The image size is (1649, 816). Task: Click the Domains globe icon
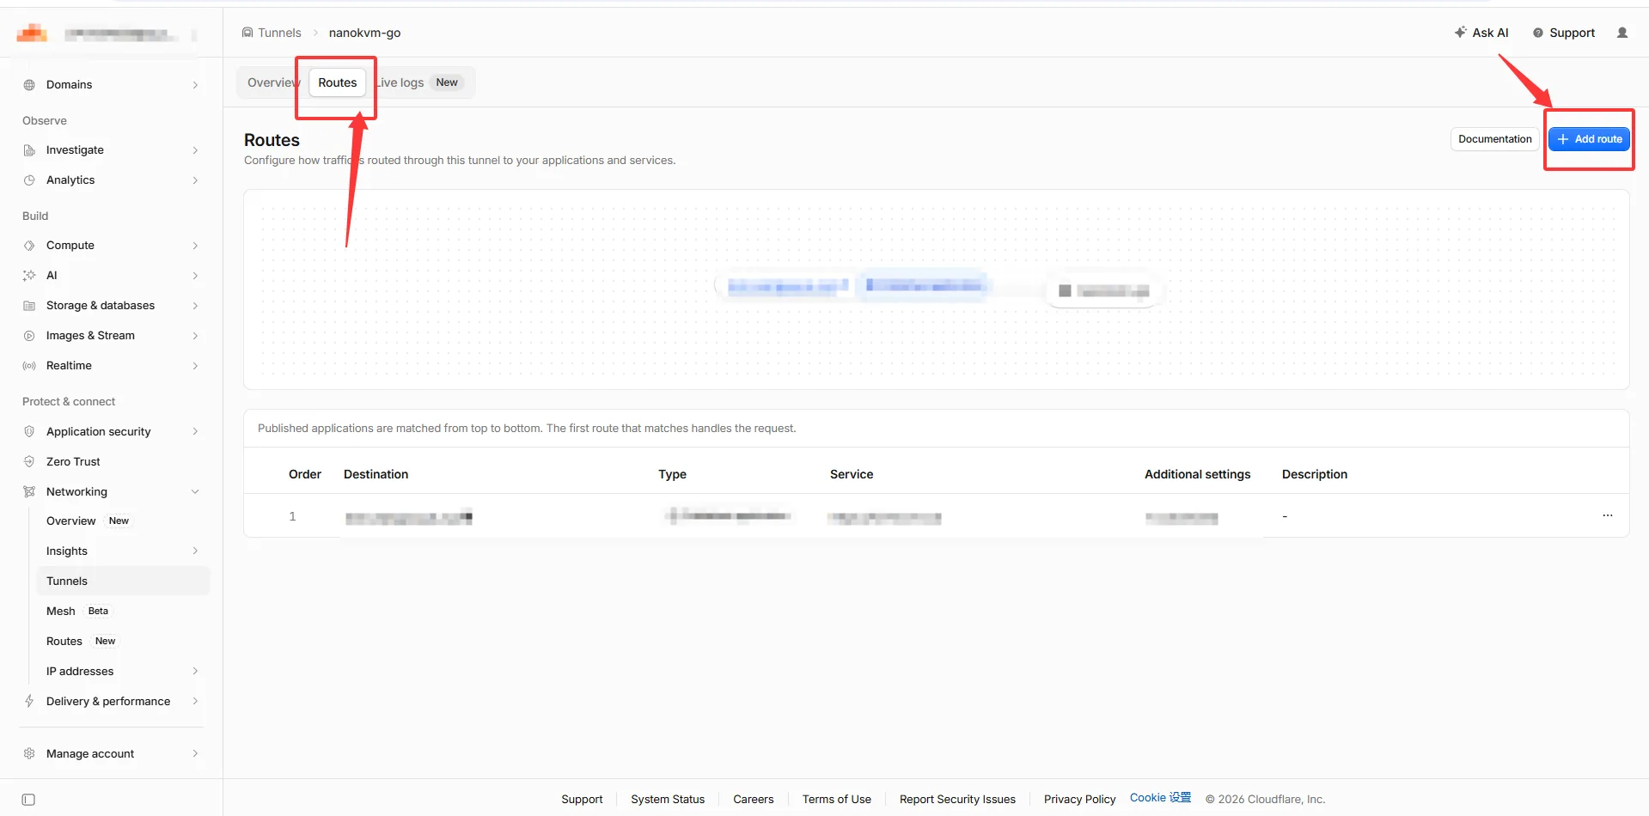click(x=29, y=85)
